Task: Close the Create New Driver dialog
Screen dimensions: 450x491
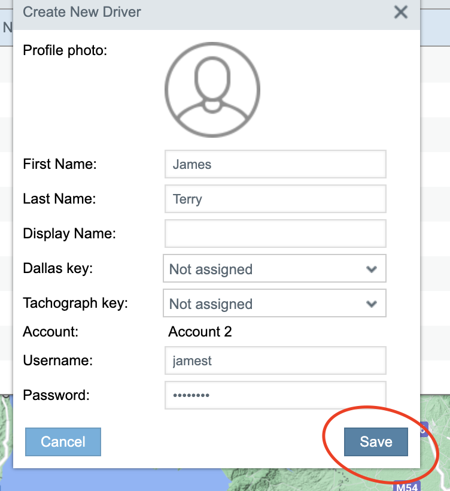Action: tap(400, 12)
